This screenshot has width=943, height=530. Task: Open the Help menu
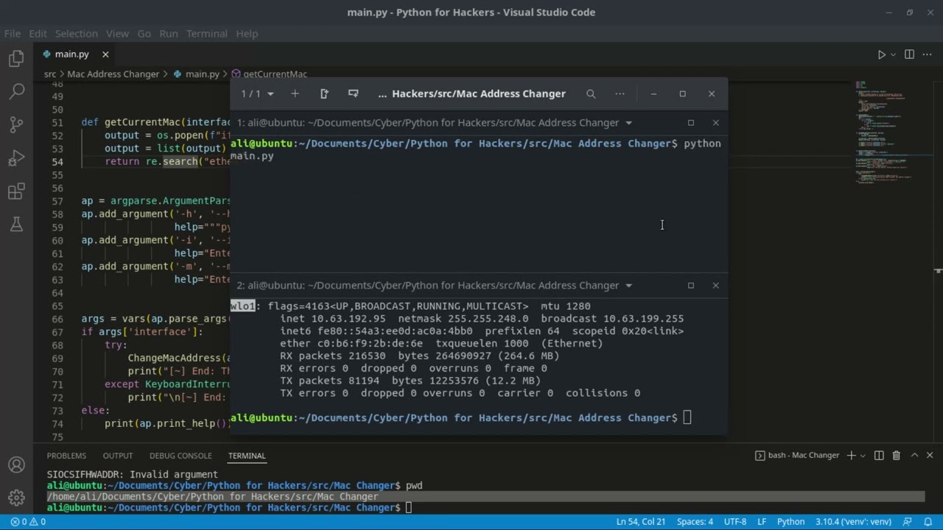[247, 34]
